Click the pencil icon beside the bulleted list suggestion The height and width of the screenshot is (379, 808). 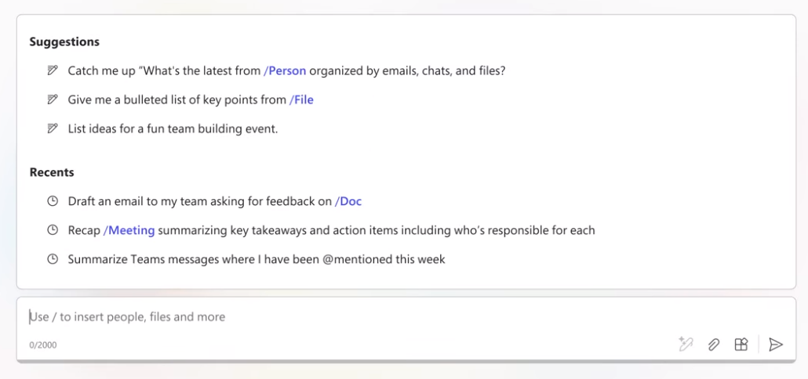click(x=53, y=99)
